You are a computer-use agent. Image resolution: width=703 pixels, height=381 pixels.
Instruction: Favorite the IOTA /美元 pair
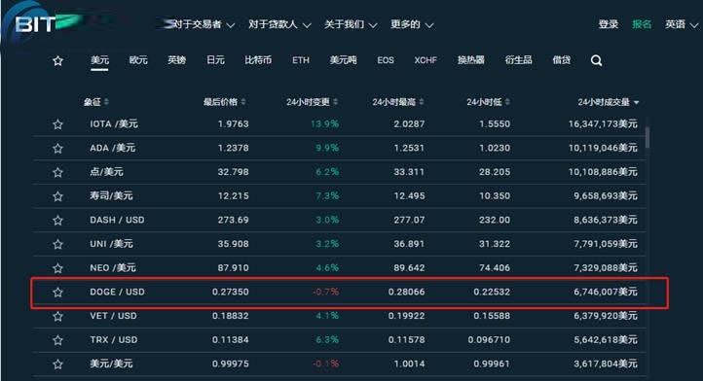click(57, 124)
